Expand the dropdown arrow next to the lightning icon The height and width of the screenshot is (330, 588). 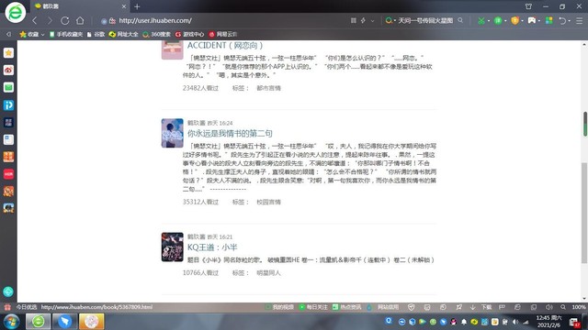coord(372,21)
